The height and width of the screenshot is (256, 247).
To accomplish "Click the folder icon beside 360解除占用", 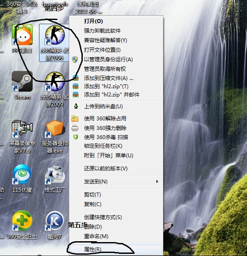I will [75, 119].
